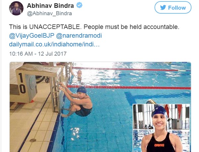The image size is (199, 152).
Task: Follow the dailymail.co.uk article link
Action: point(54,44)
